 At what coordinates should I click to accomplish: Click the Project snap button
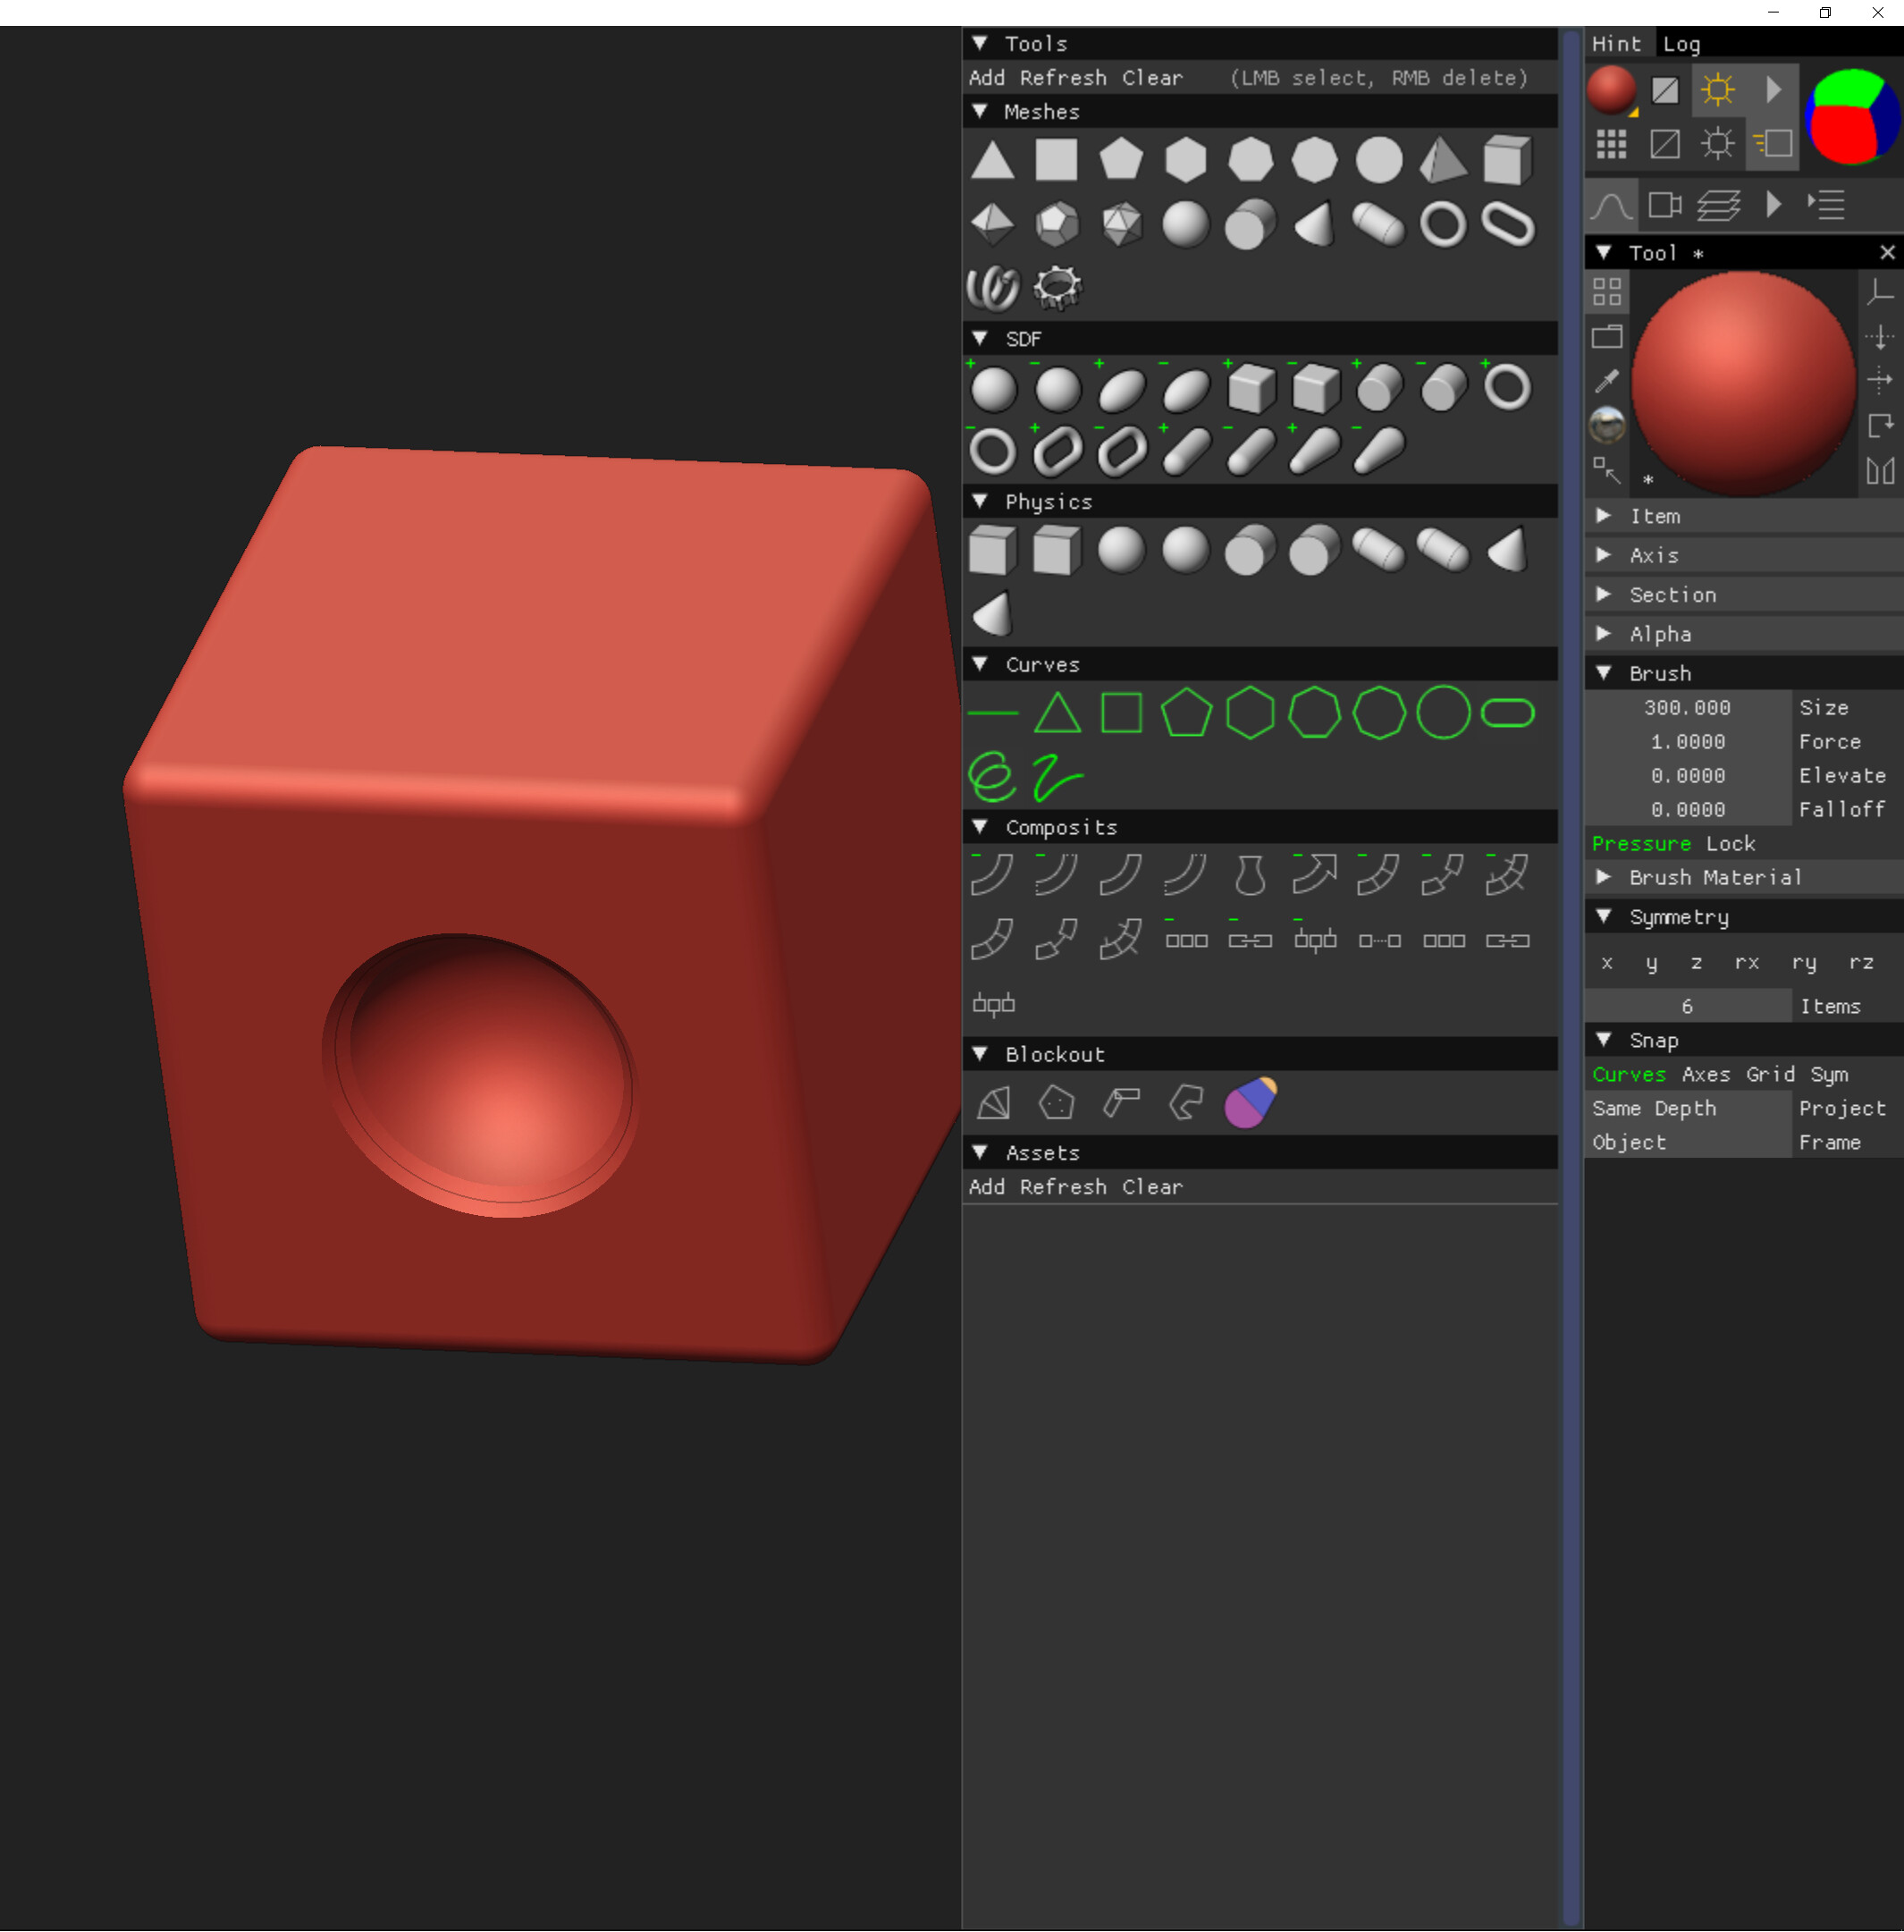1842,1108
